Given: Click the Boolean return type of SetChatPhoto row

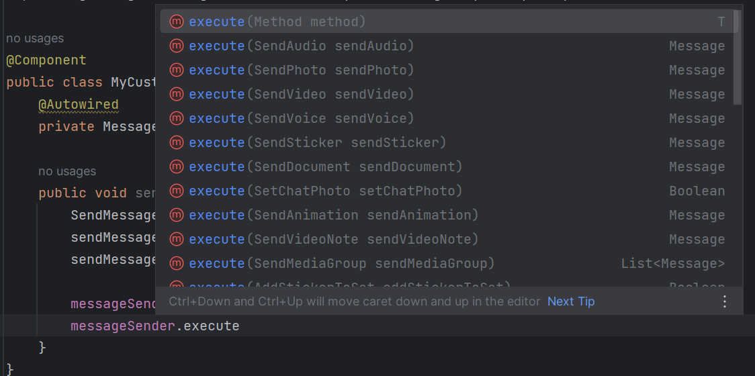Looking at the screenshot, I should [697, 191].
